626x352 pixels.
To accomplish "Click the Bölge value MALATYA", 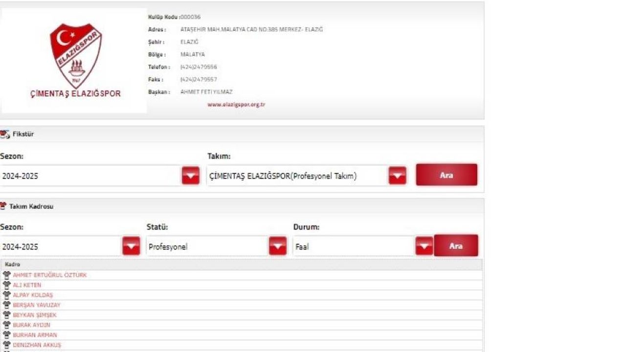I will click(193, 54).
